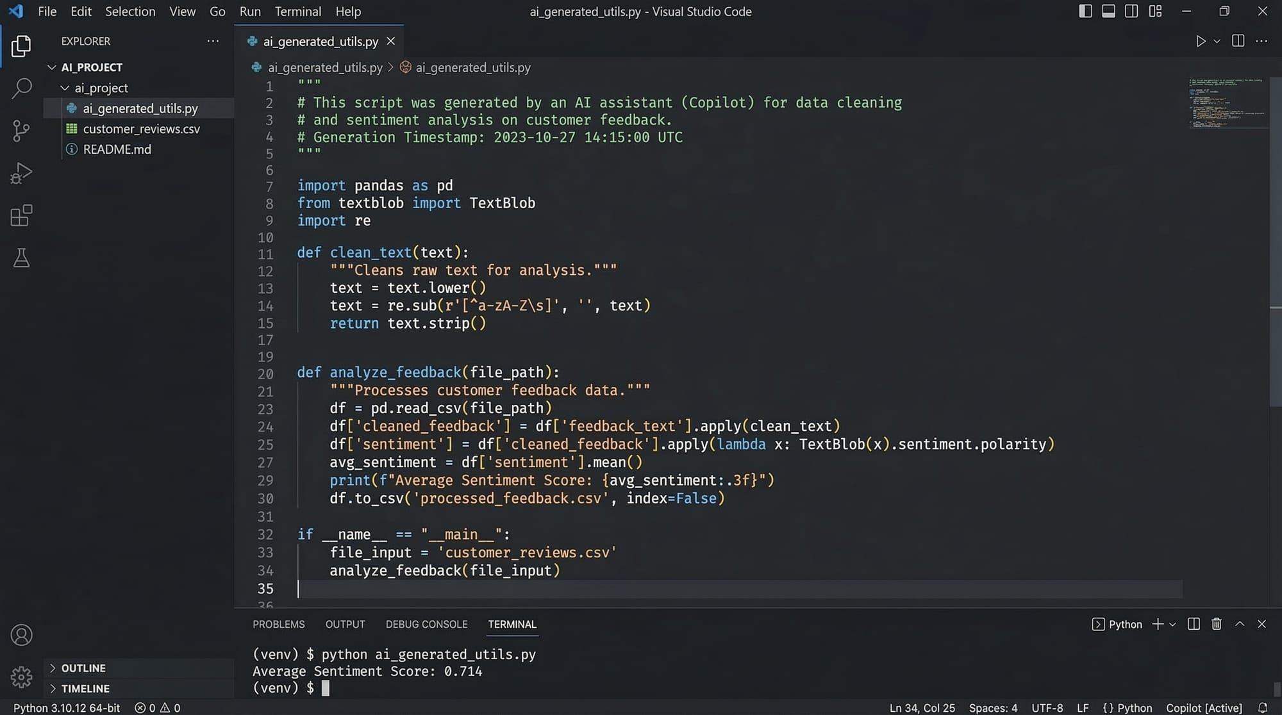Image resolution: width=1282 pixels, height=715 pixels.
Task: Open customer_reviews.csv in the explorer
Action: coord(141,129)
